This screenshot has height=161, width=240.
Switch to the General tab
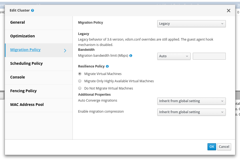(x=18, y=23)
